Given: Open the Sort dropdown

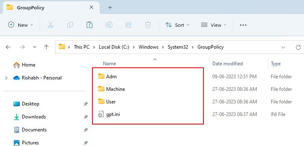Looking at the screenshot, I should 178,25.
